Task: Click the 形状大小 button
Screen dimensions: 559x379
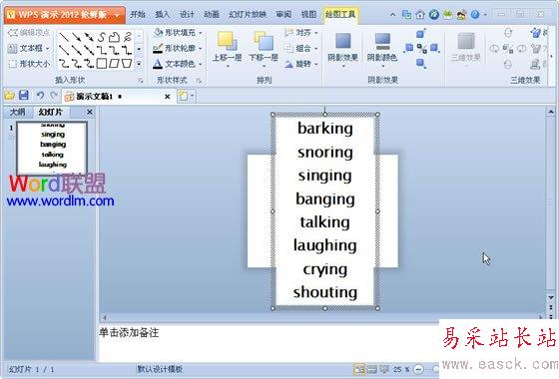Action: coord(29,64)
